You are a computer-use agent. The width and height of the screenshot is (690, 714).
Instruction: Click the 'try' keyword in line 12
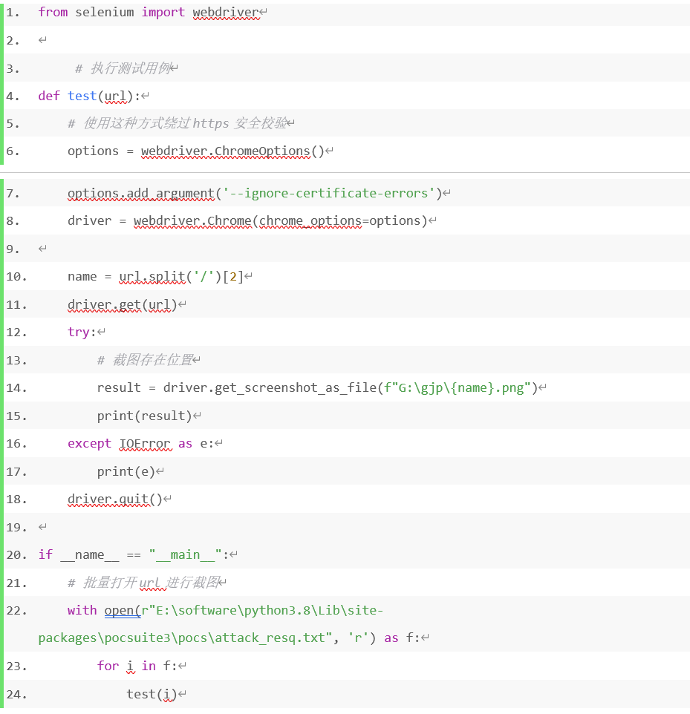pyautogui.click(x=79, y=333)
